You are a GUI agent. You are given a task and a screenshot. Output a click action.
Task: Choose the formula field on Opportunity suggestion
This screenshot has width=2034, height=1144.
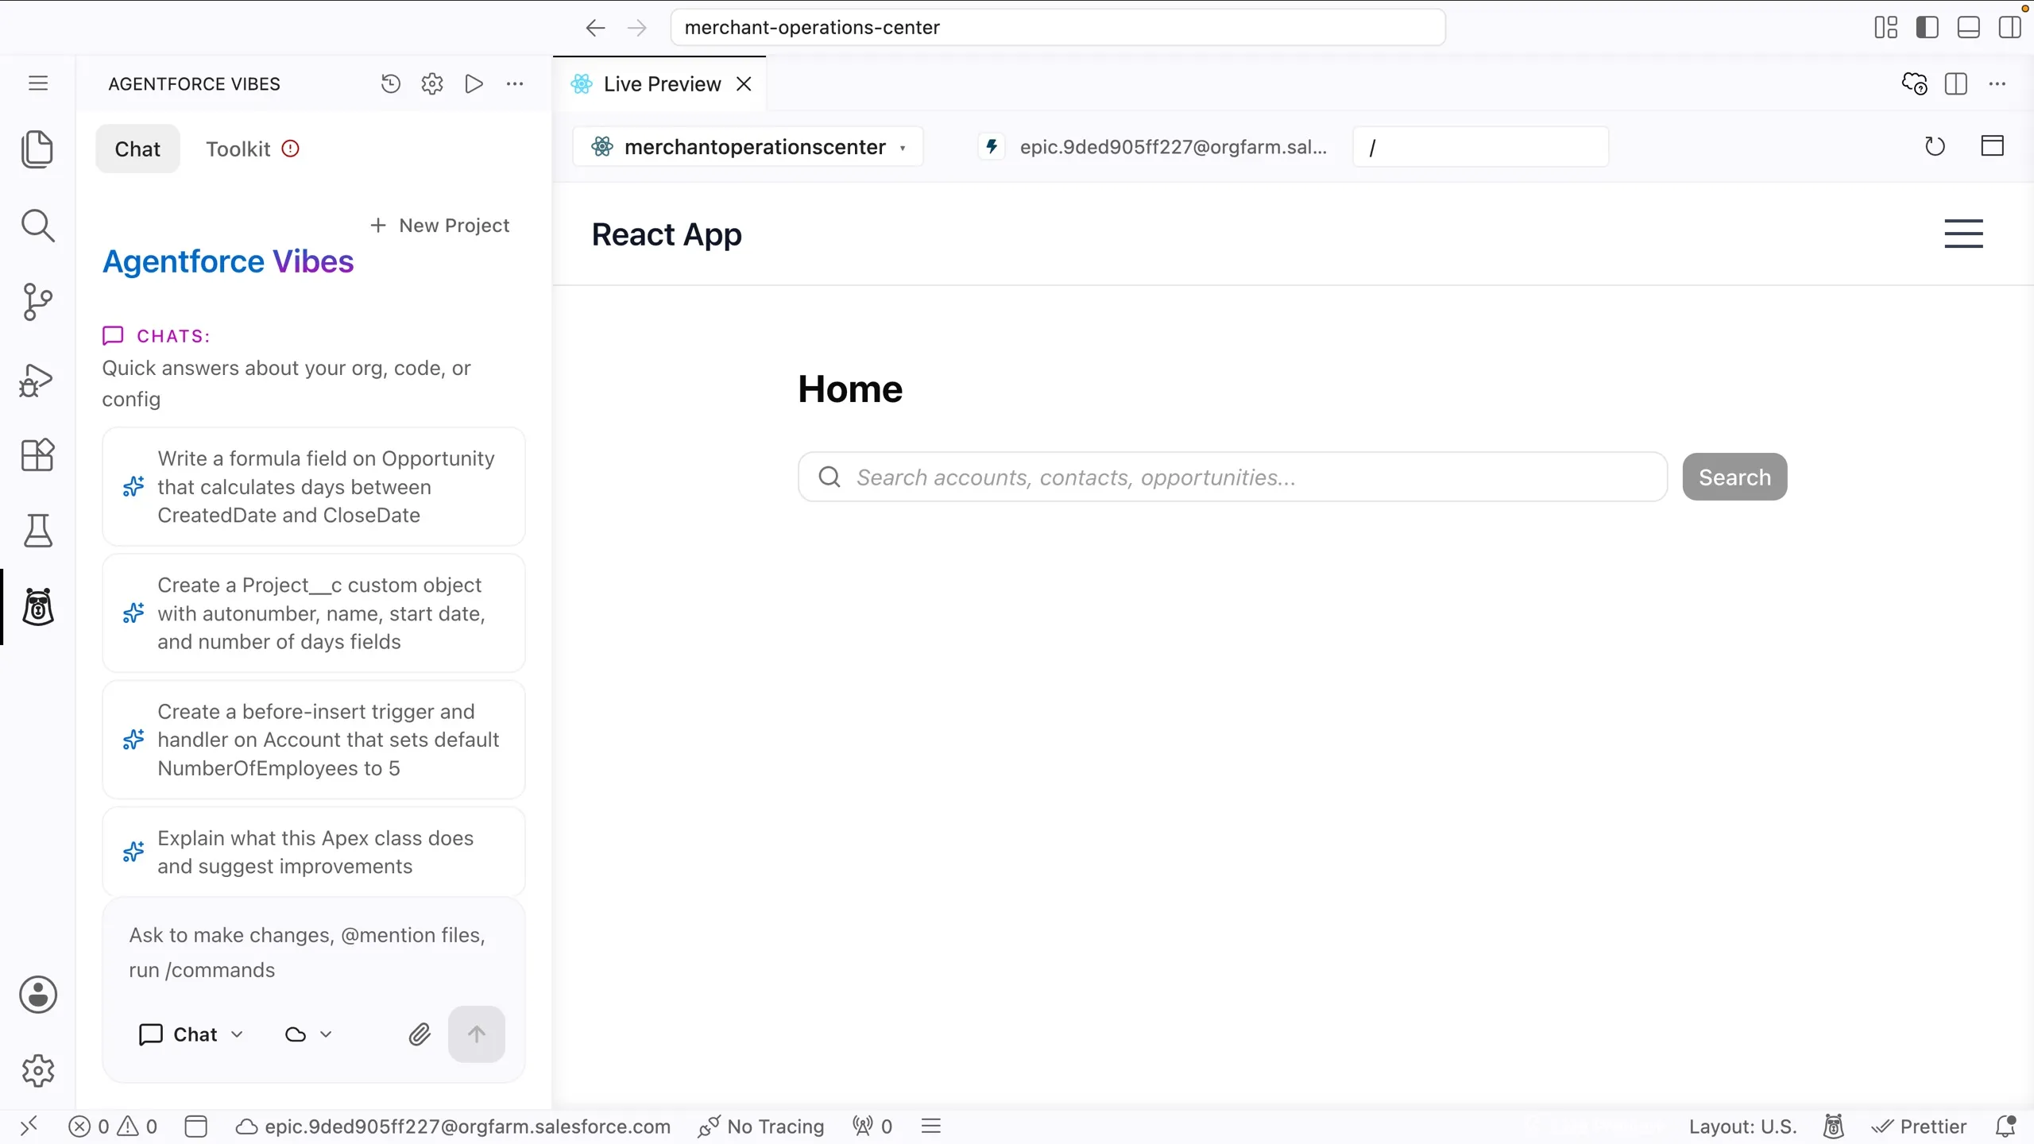click(x=313, y=486)
